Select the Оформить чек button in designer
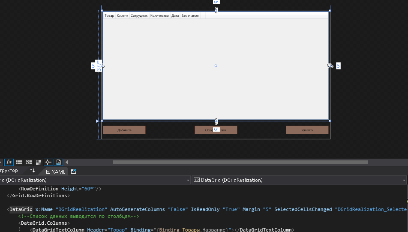This screenshot has height=232, width=408. (x=216, y=130)
